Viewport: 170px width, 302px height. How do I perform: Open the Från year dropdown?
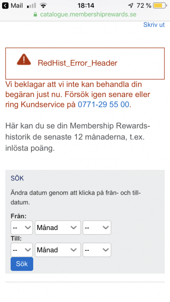(x=97, y=227)
